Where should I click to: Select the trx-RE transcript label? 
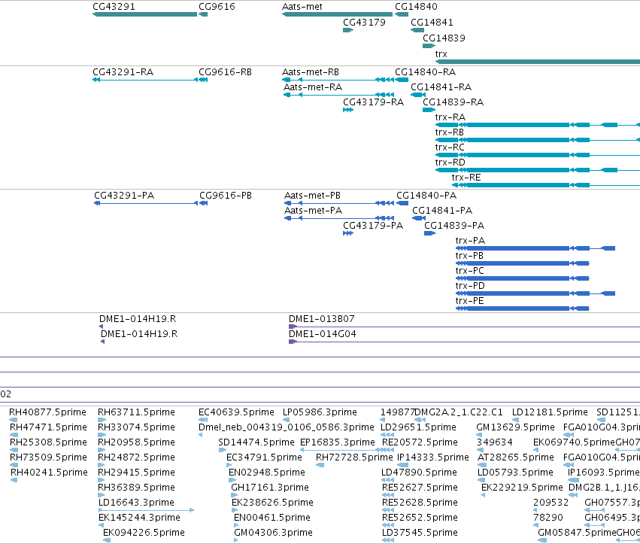(x=466, y=178)
